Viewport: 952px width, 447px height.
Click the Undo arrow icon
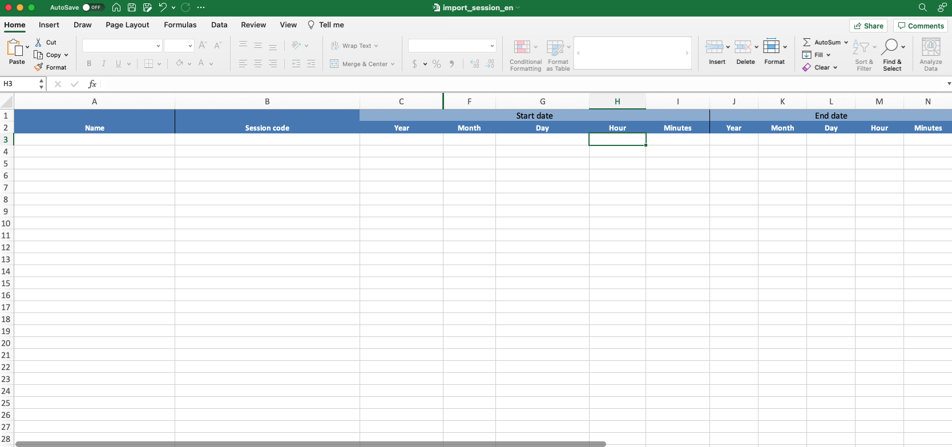click(x=163, y=7)
